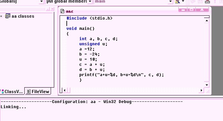
Task: Open WizardBar actions dropdown arrow
Action: pyautogui.click(x=183, y=1)
